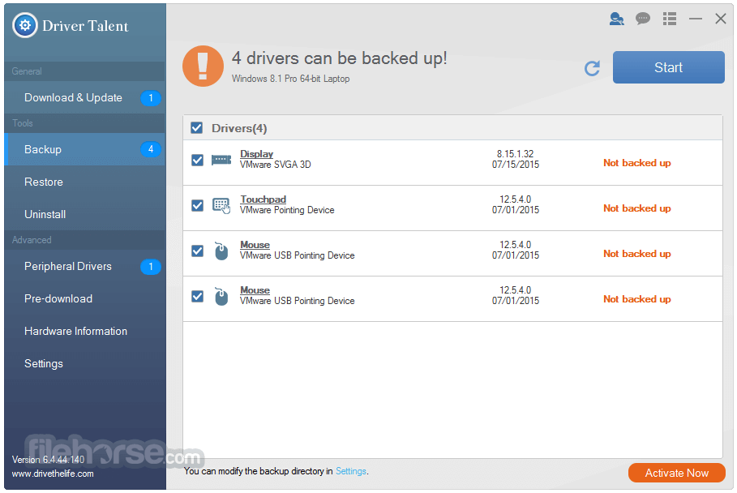Follow the Settings link for backup directory

click(350, 471)
